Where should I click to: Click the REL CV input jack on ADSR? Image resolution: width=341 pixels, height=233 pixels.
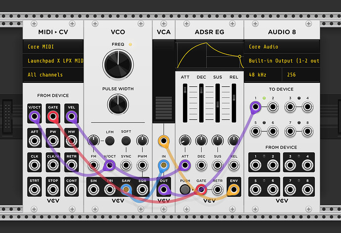click(234, 165)
